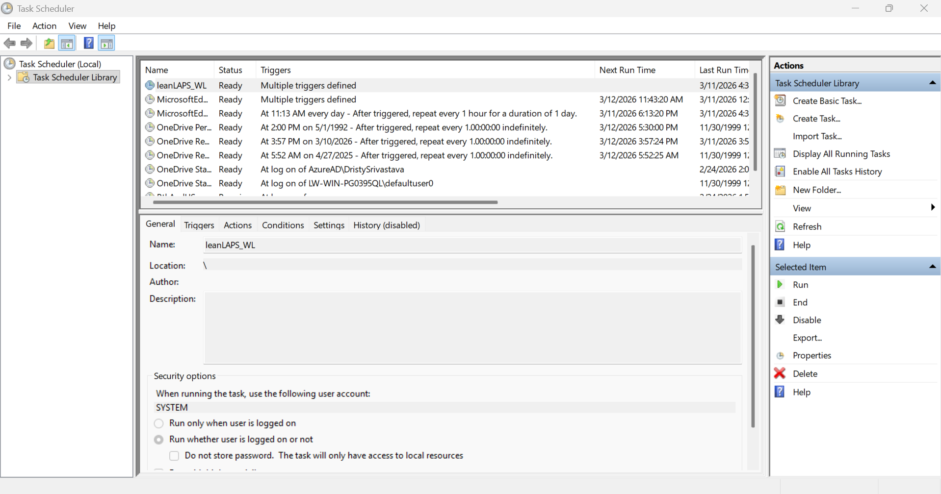Image resolution: width=941 pixels, height=494 pixels.
Task: Click the Name field containing leanLAPS_WL
Action: point(472,245)
